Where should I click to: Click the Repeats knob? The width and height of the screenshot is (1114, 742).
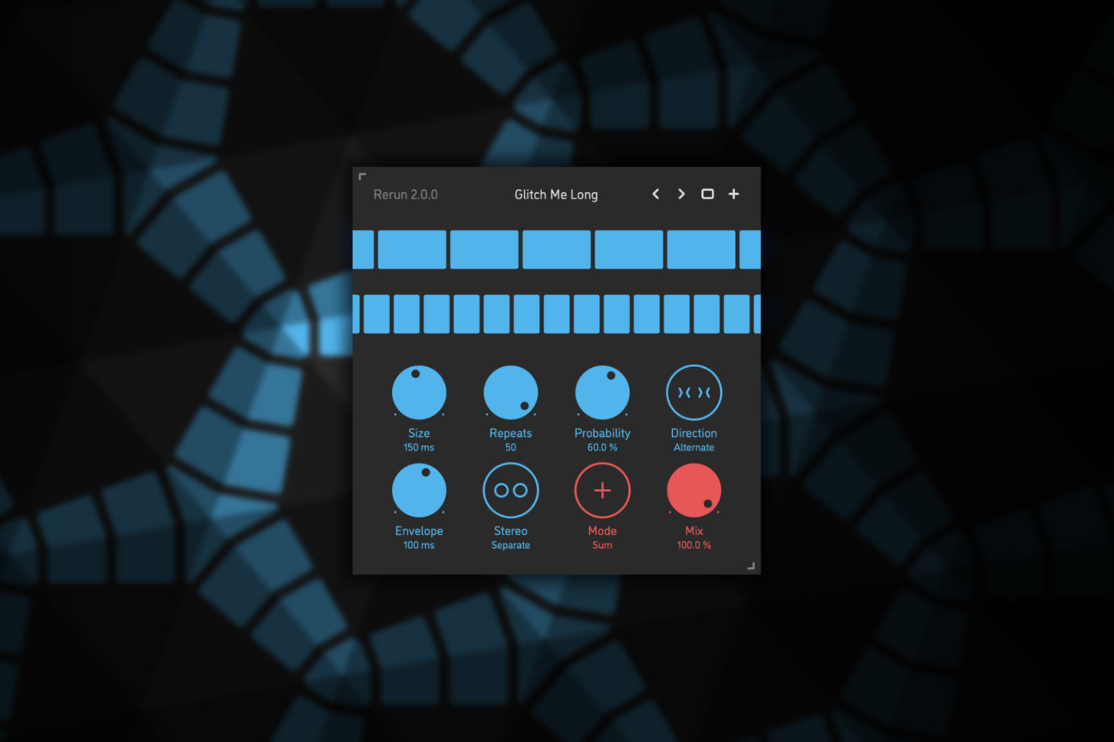click(x=510, y=393)
